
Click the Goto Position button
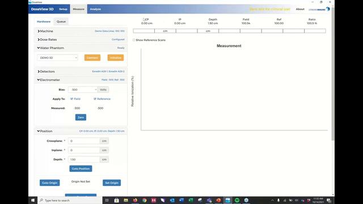[81, 169]
